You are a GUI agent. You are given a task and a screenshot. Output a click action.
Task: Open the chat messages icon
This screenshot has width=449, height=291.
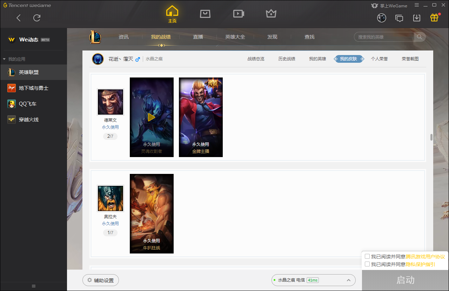pyautogui.click(x=399, y=18)
